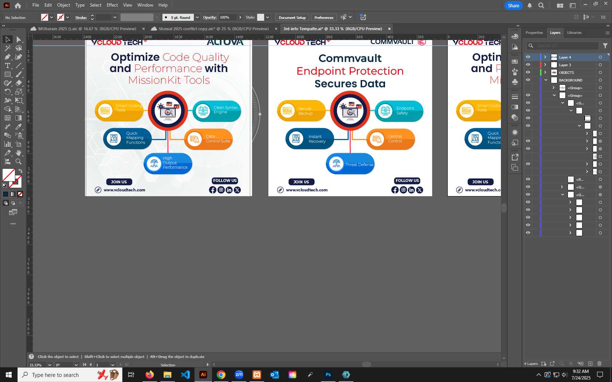612x382 pixels.
Task: Open the zoom level 33.33% dropdown
Action: pyautogui.click(x=50, y=365)
